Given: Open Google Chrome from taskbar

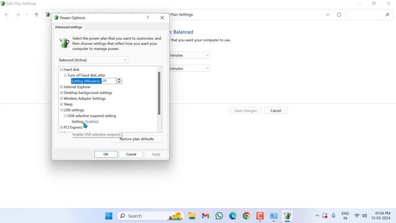Looking at the screenshot, I should [246, 216].
